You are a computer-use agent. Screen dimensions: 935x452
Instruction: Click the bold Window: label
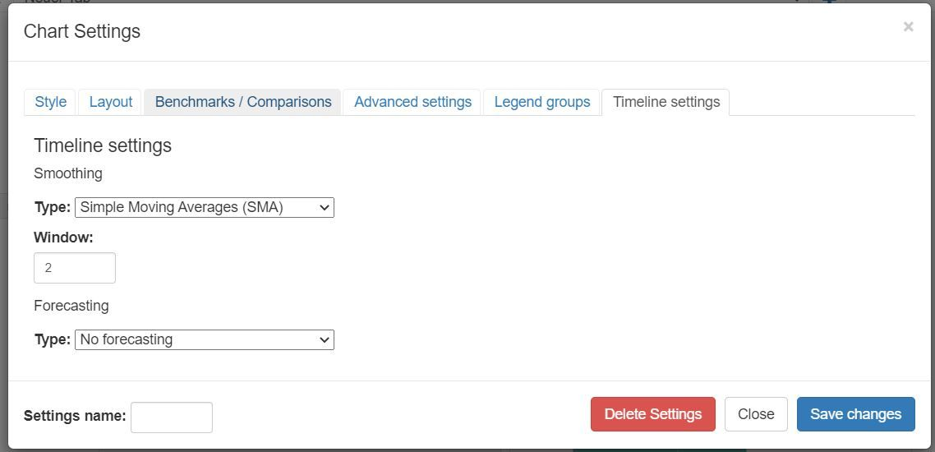click(63, 238)
